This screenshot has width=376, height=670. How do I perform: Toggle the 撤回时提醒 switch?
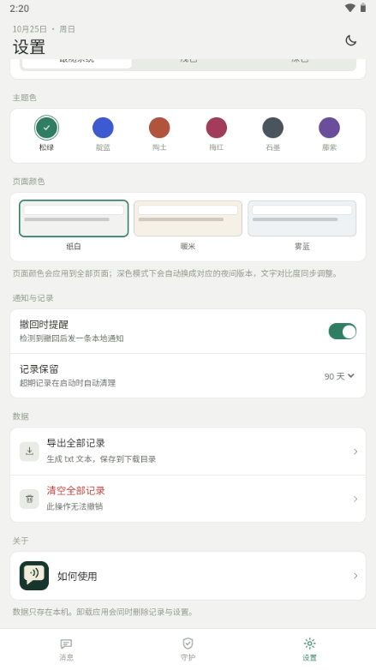343,332
